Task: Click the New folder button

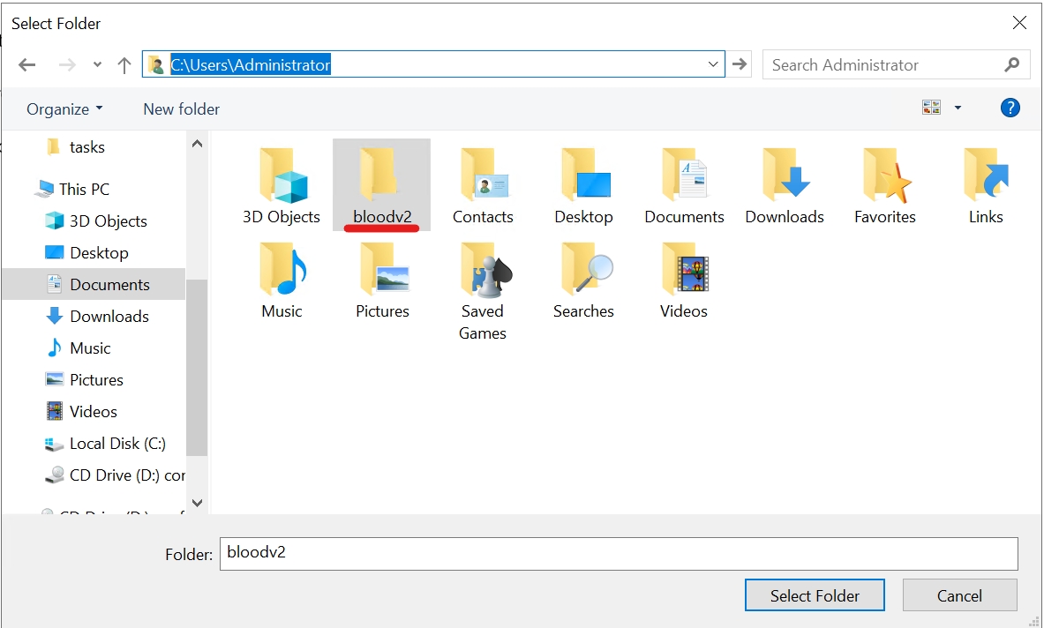Action: (x=181, y=108)
